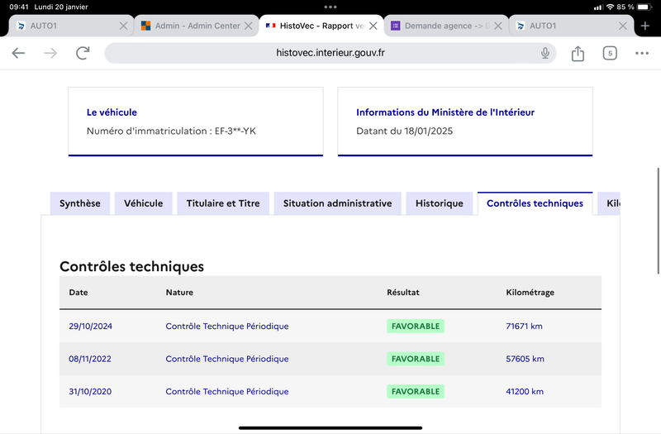Click the 41200 km value

coord(525,391)
